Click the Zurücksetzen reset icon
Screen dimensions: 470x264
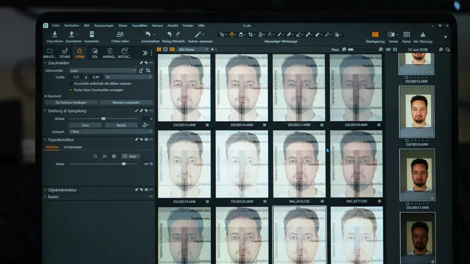tap(147, 34)
